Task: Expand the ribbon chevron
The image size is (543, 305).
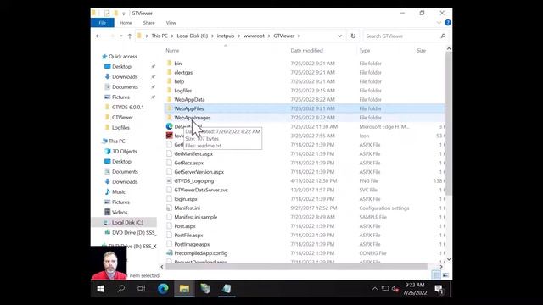Action: [439, 23]
